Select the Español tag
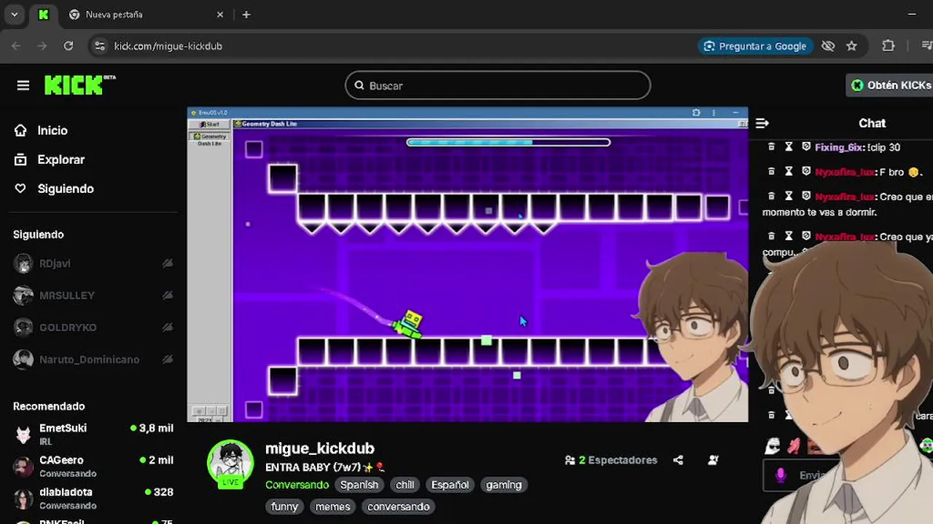 click(450, 485)
